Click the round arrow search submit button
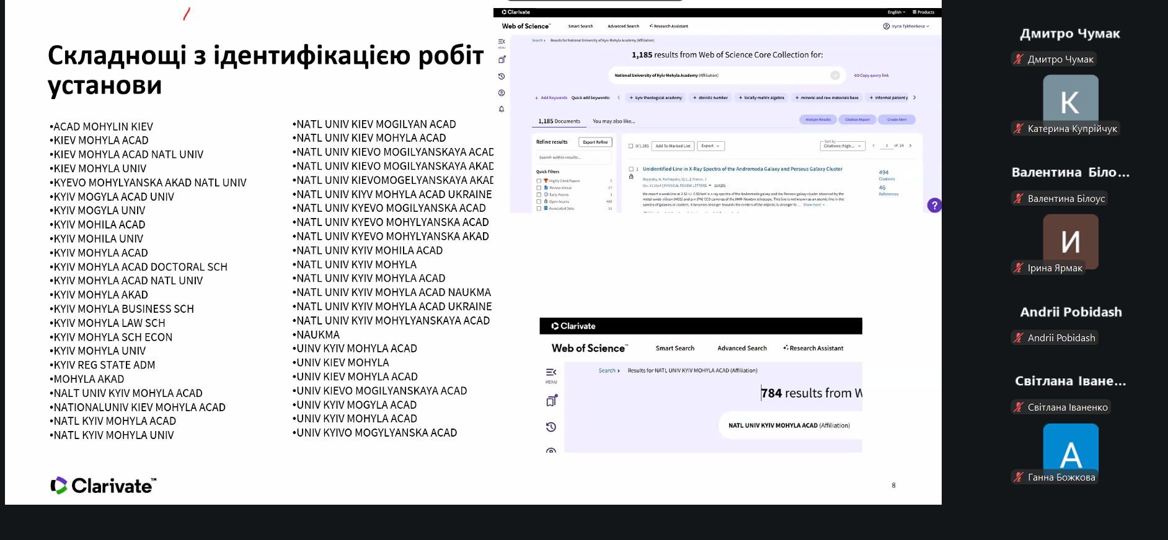The image size is (1168, 540). click(835, 76)
